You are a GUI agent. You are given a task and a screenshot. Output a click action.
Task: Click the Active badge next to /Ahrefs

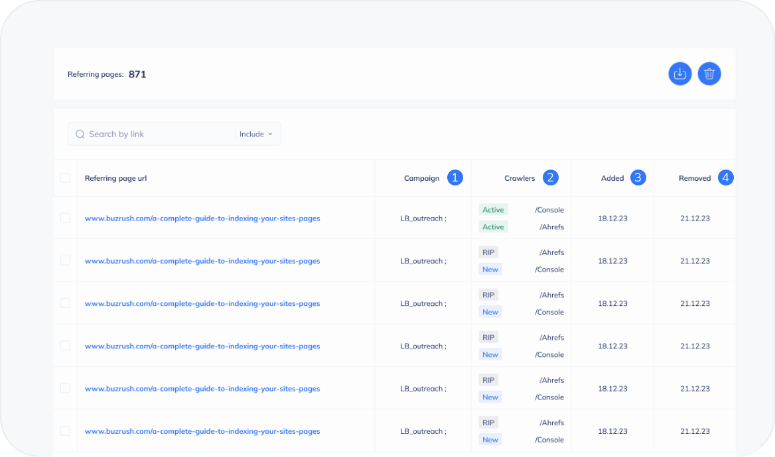pos(493,227)
